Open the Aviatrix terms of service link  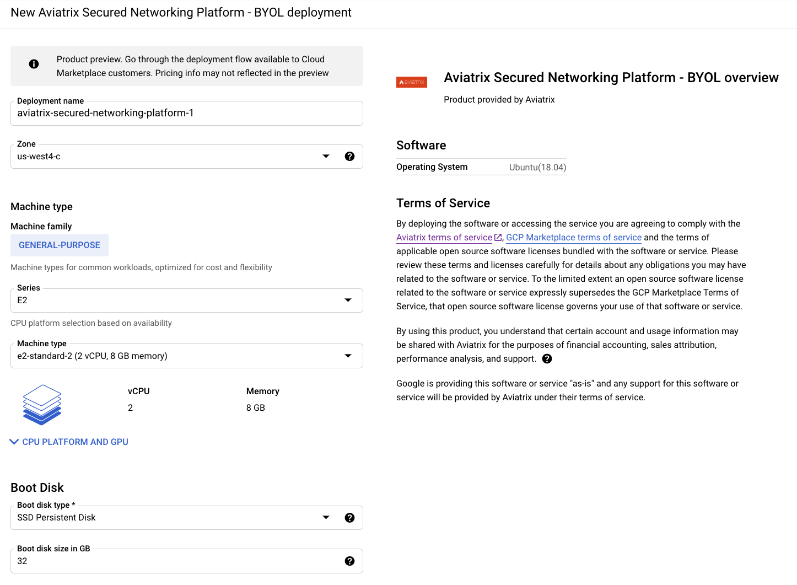click(444, 237)
